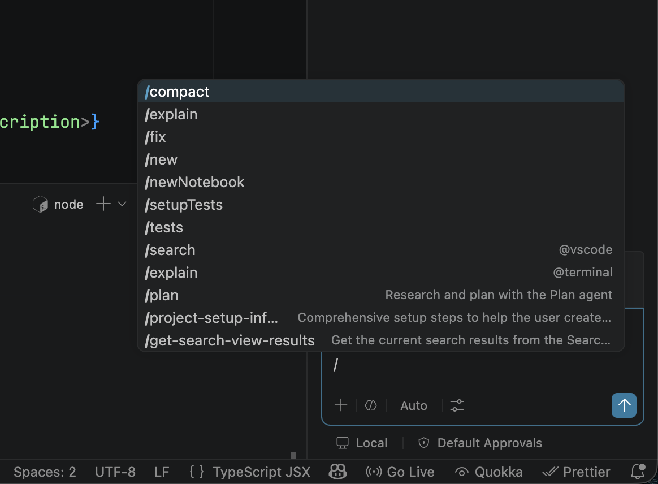
Task: Click the @terminal participant label
Action: point(582,273)
